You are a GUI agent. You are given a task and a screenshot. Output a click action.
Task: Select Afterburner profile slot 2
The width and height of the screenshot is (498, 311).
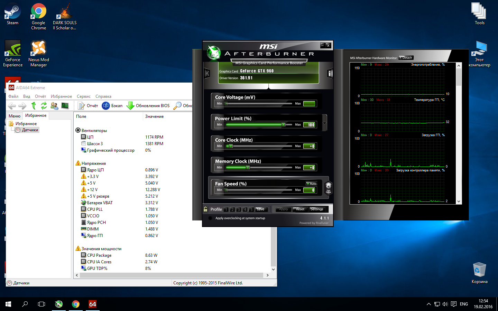pos(232,209)
